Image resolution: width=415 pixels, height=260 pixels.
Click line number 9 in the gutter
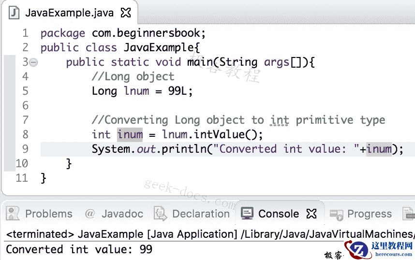pos(25,149)
